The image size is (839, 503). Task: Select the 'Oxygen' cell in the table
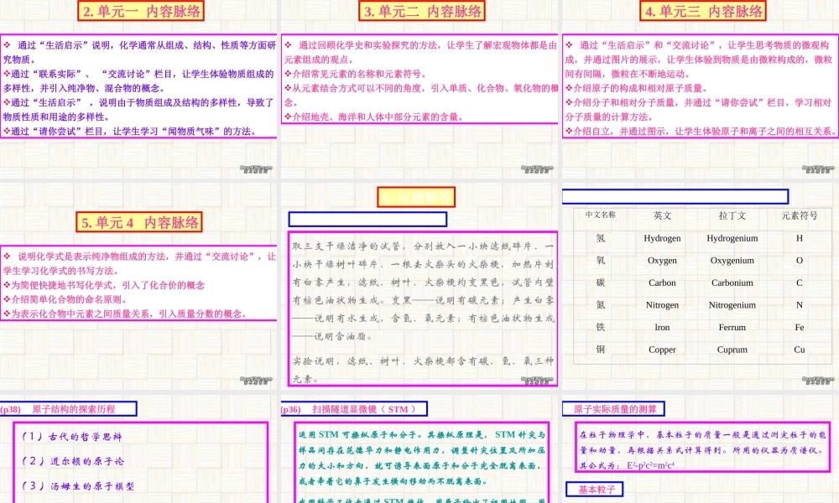tap(662, 261)
